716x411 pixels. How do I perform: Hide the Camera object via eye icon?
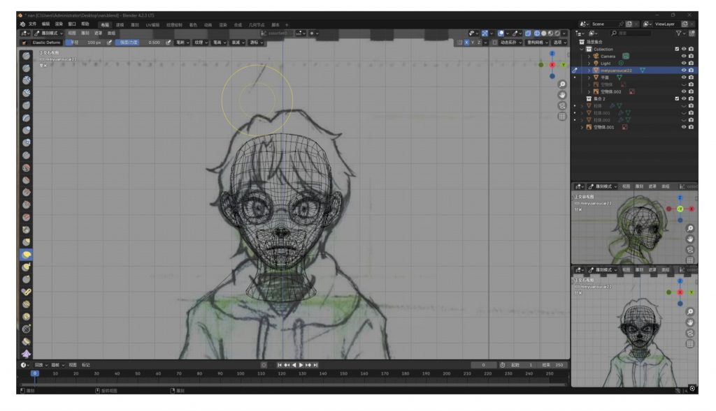tap(684, 56)
